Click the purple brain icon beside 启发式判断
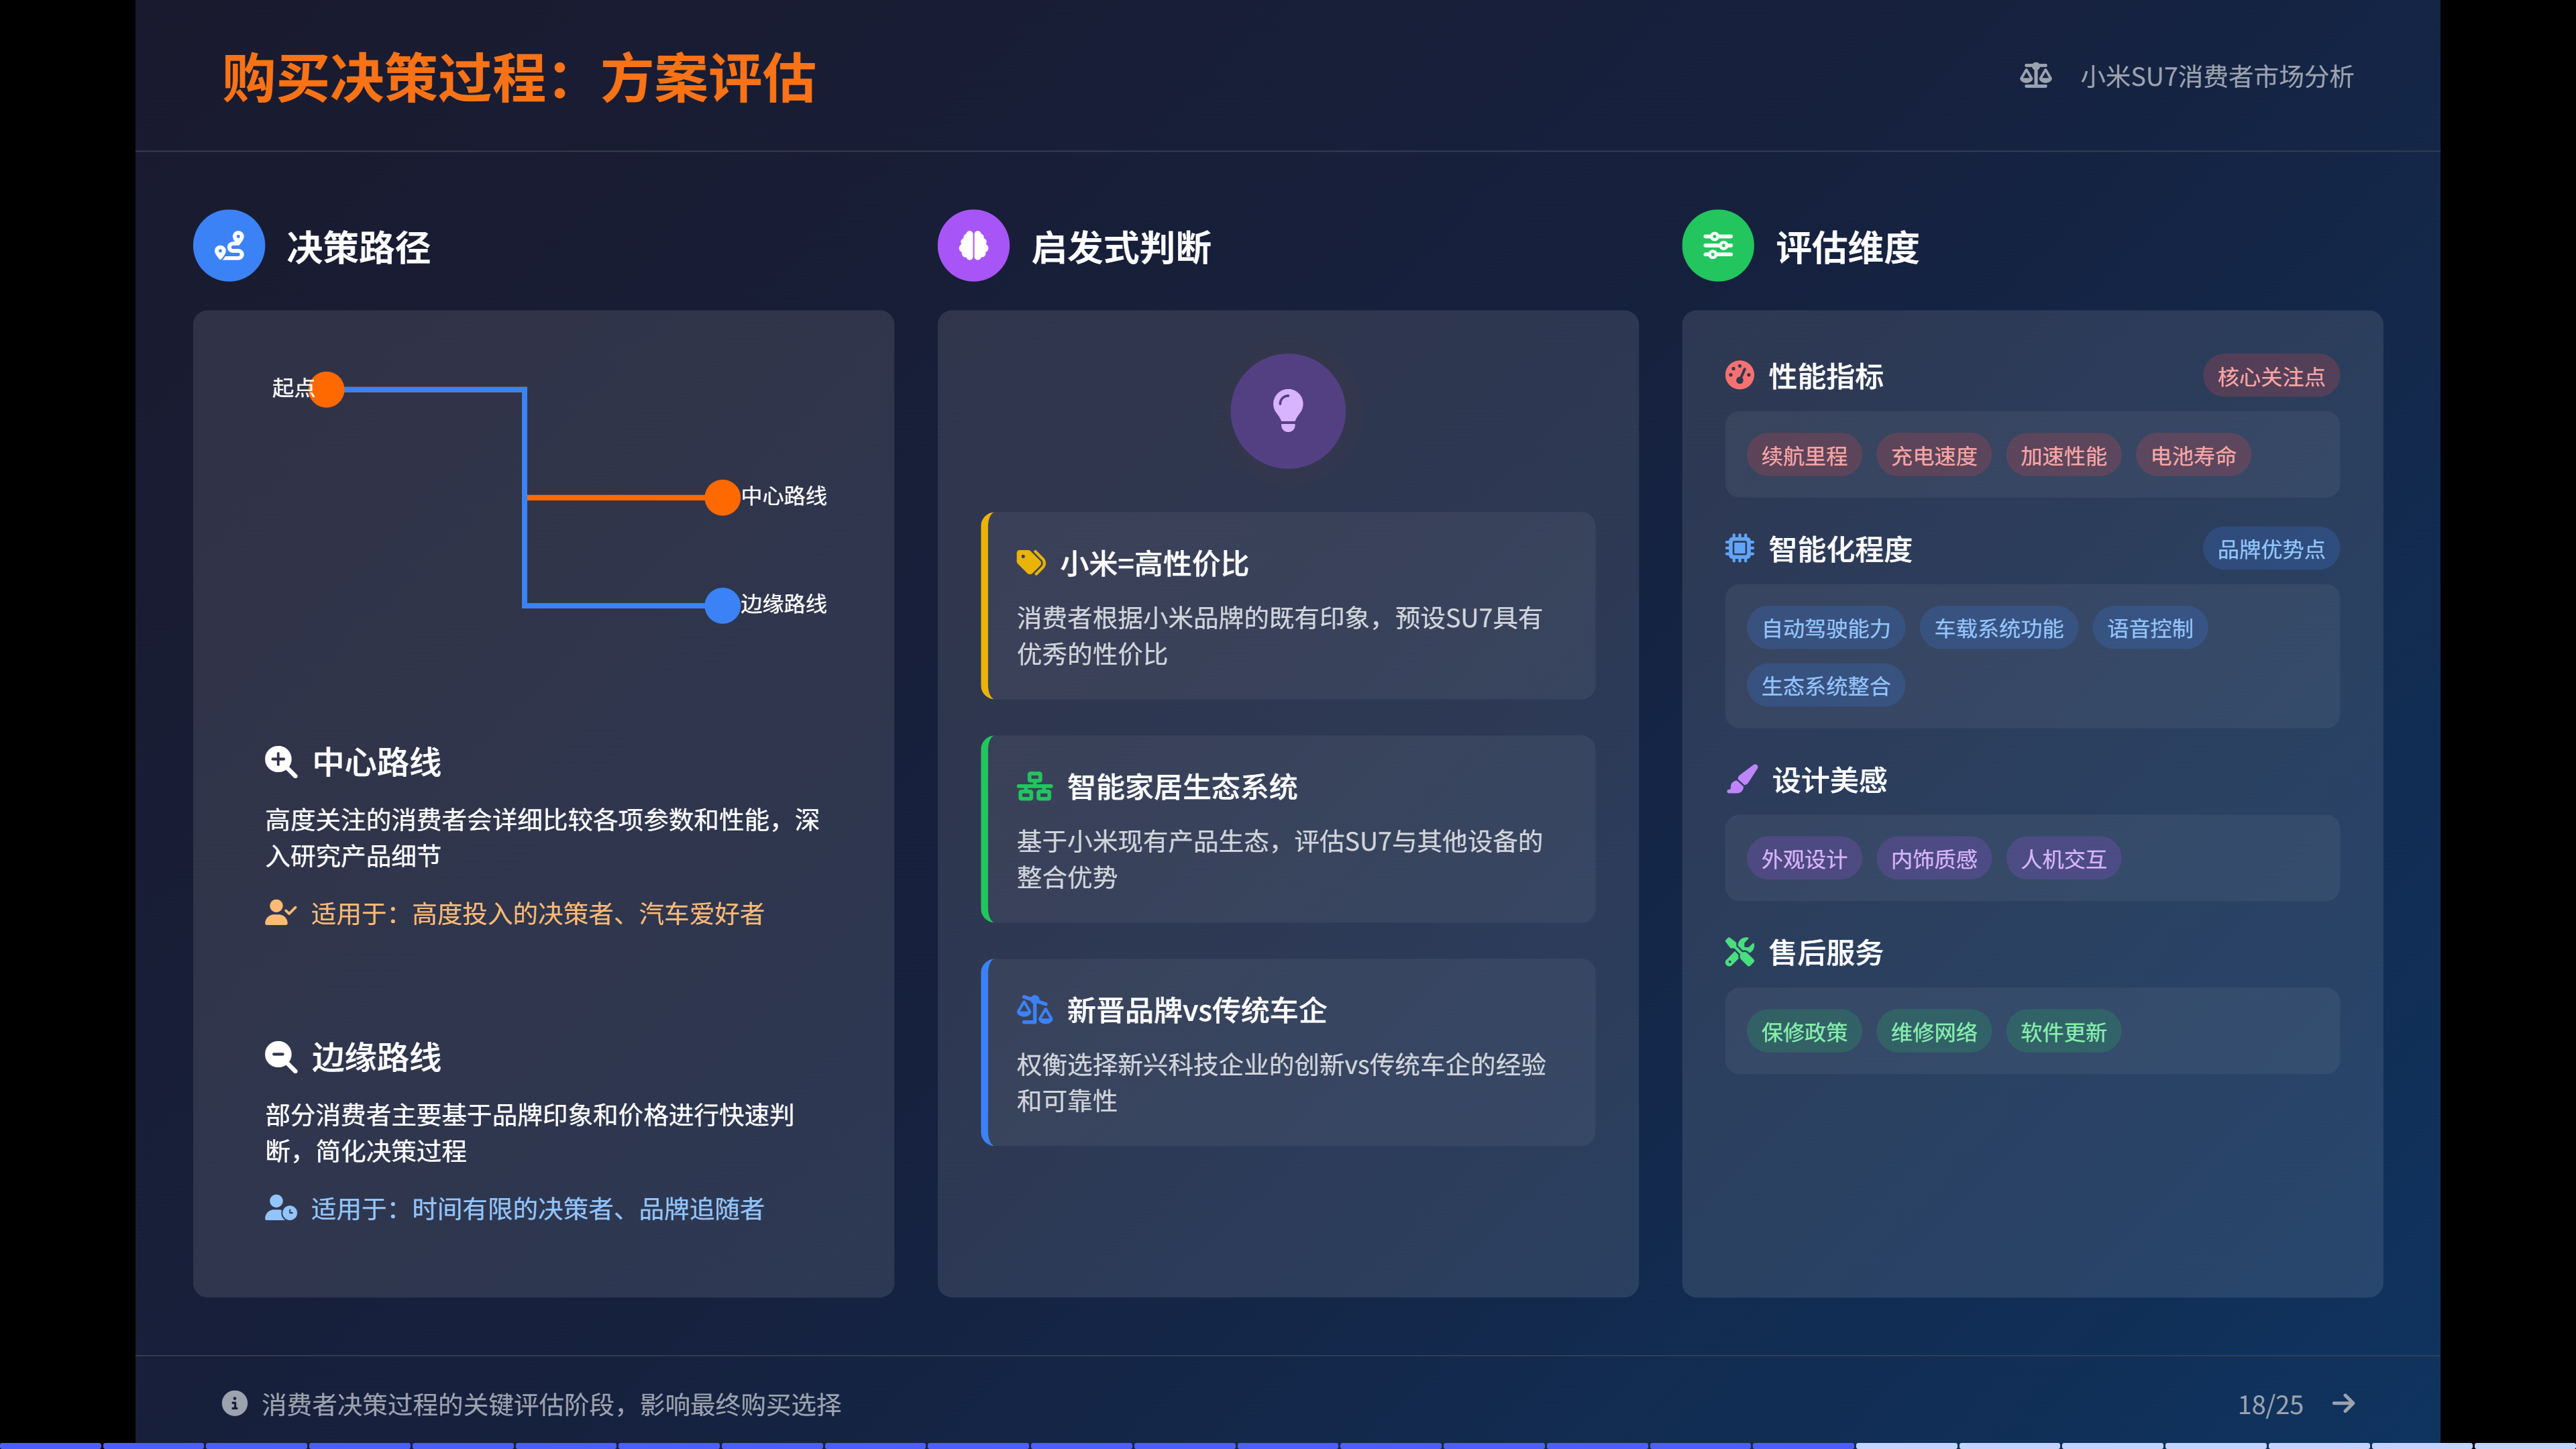2576x1449 pixels. click(x=973, y=246)
